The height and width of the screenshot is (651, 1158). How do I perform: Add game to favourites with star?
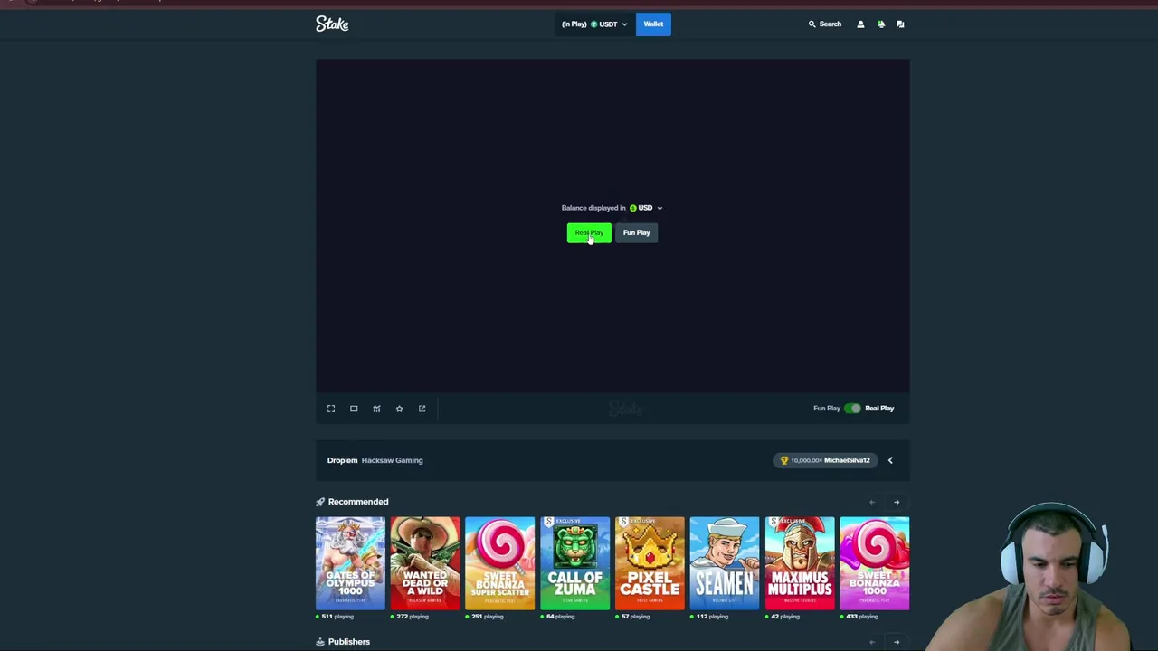[399, 409]
